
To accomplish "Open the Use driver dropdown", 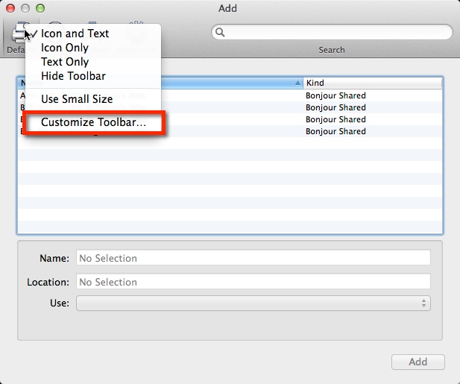I will pyautogui.click(x=253, y=303).
